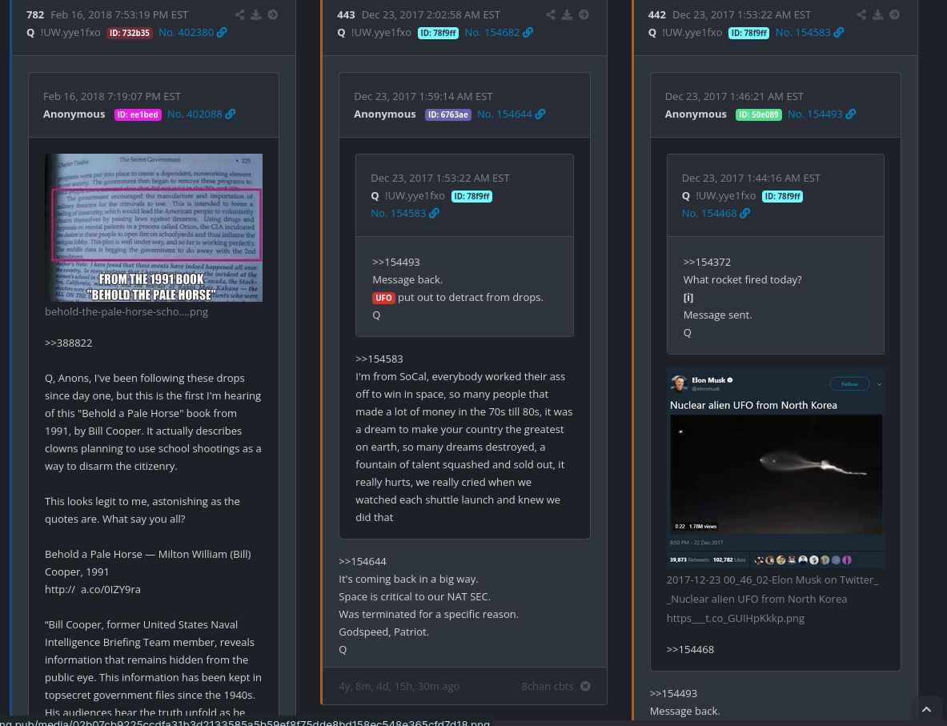
Task: Click the X icon beside 8chan cbts
Action: point(585,686)
